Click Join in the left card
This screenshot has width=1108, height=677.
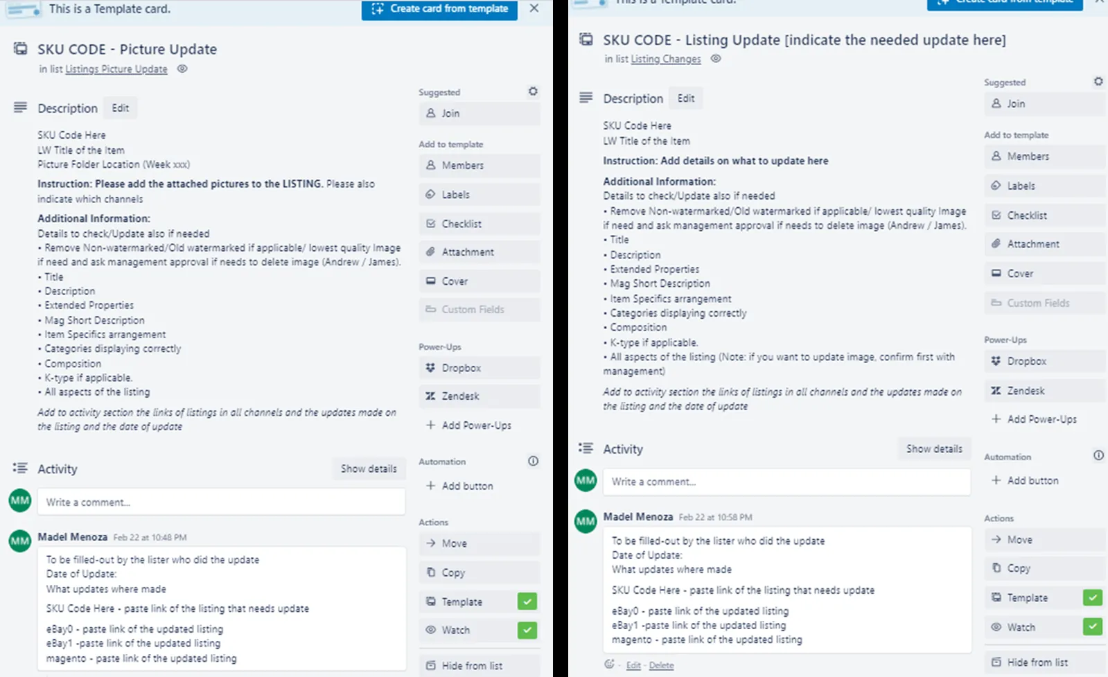click(480, 114)
